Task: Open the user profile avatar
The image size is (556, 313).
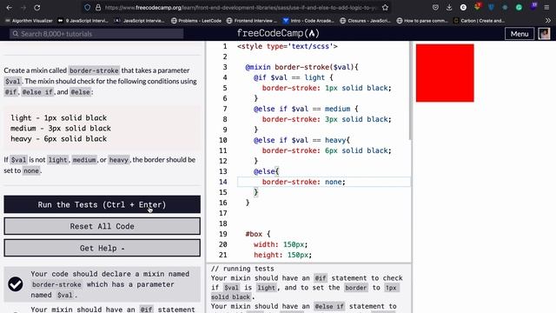Action: (544, 34)
